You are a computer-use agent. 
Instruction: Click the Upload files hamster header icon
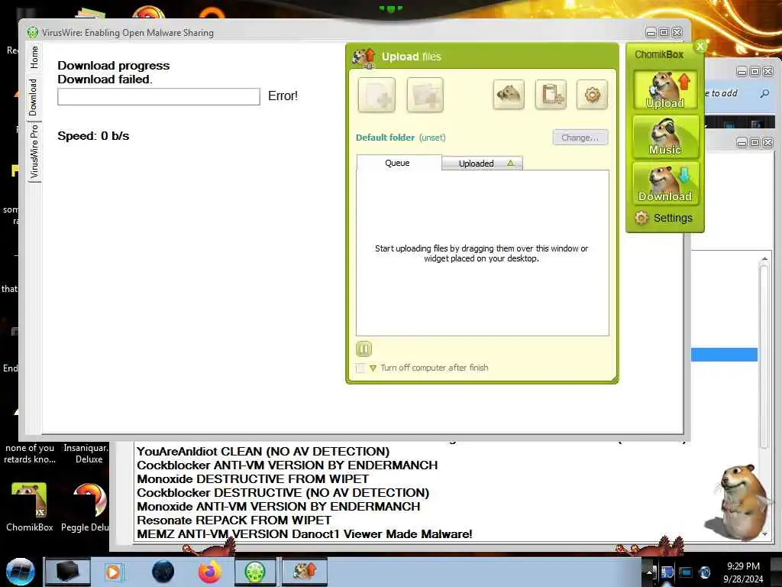pyautogui.click(x=363, y=57)
